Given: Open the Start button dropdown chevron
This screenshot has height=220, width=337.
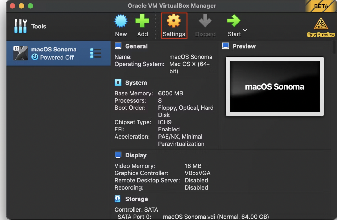Looking at the screenshot, I should tap(245, 30).
